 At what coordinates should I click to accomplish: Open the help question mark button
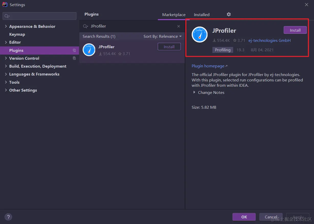click(x=8, y=217)
